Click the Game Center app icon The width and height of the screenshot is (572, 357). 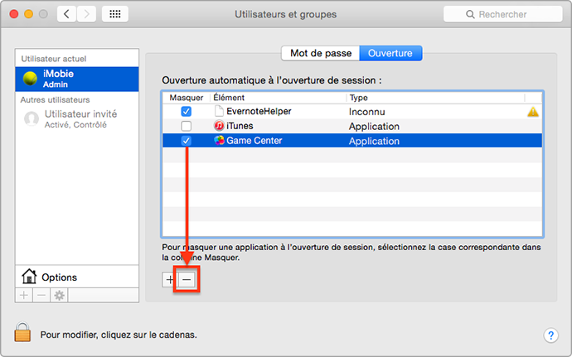pyautogui.click(x=219, y=140)
